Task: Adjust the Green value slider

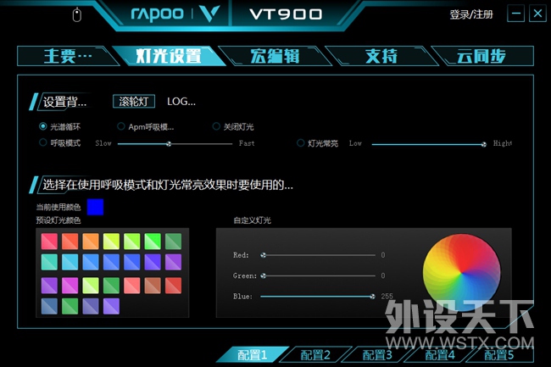Action: pyautogui.click(x=318, y=276)
